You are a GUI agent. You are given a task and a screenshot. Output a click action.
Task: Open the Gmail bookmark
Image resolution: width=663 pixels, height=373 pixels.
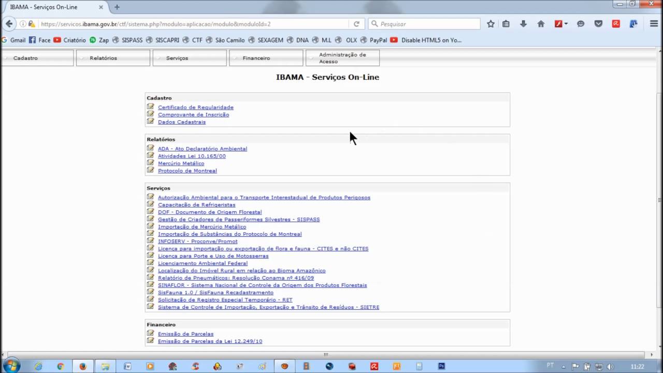13,40
